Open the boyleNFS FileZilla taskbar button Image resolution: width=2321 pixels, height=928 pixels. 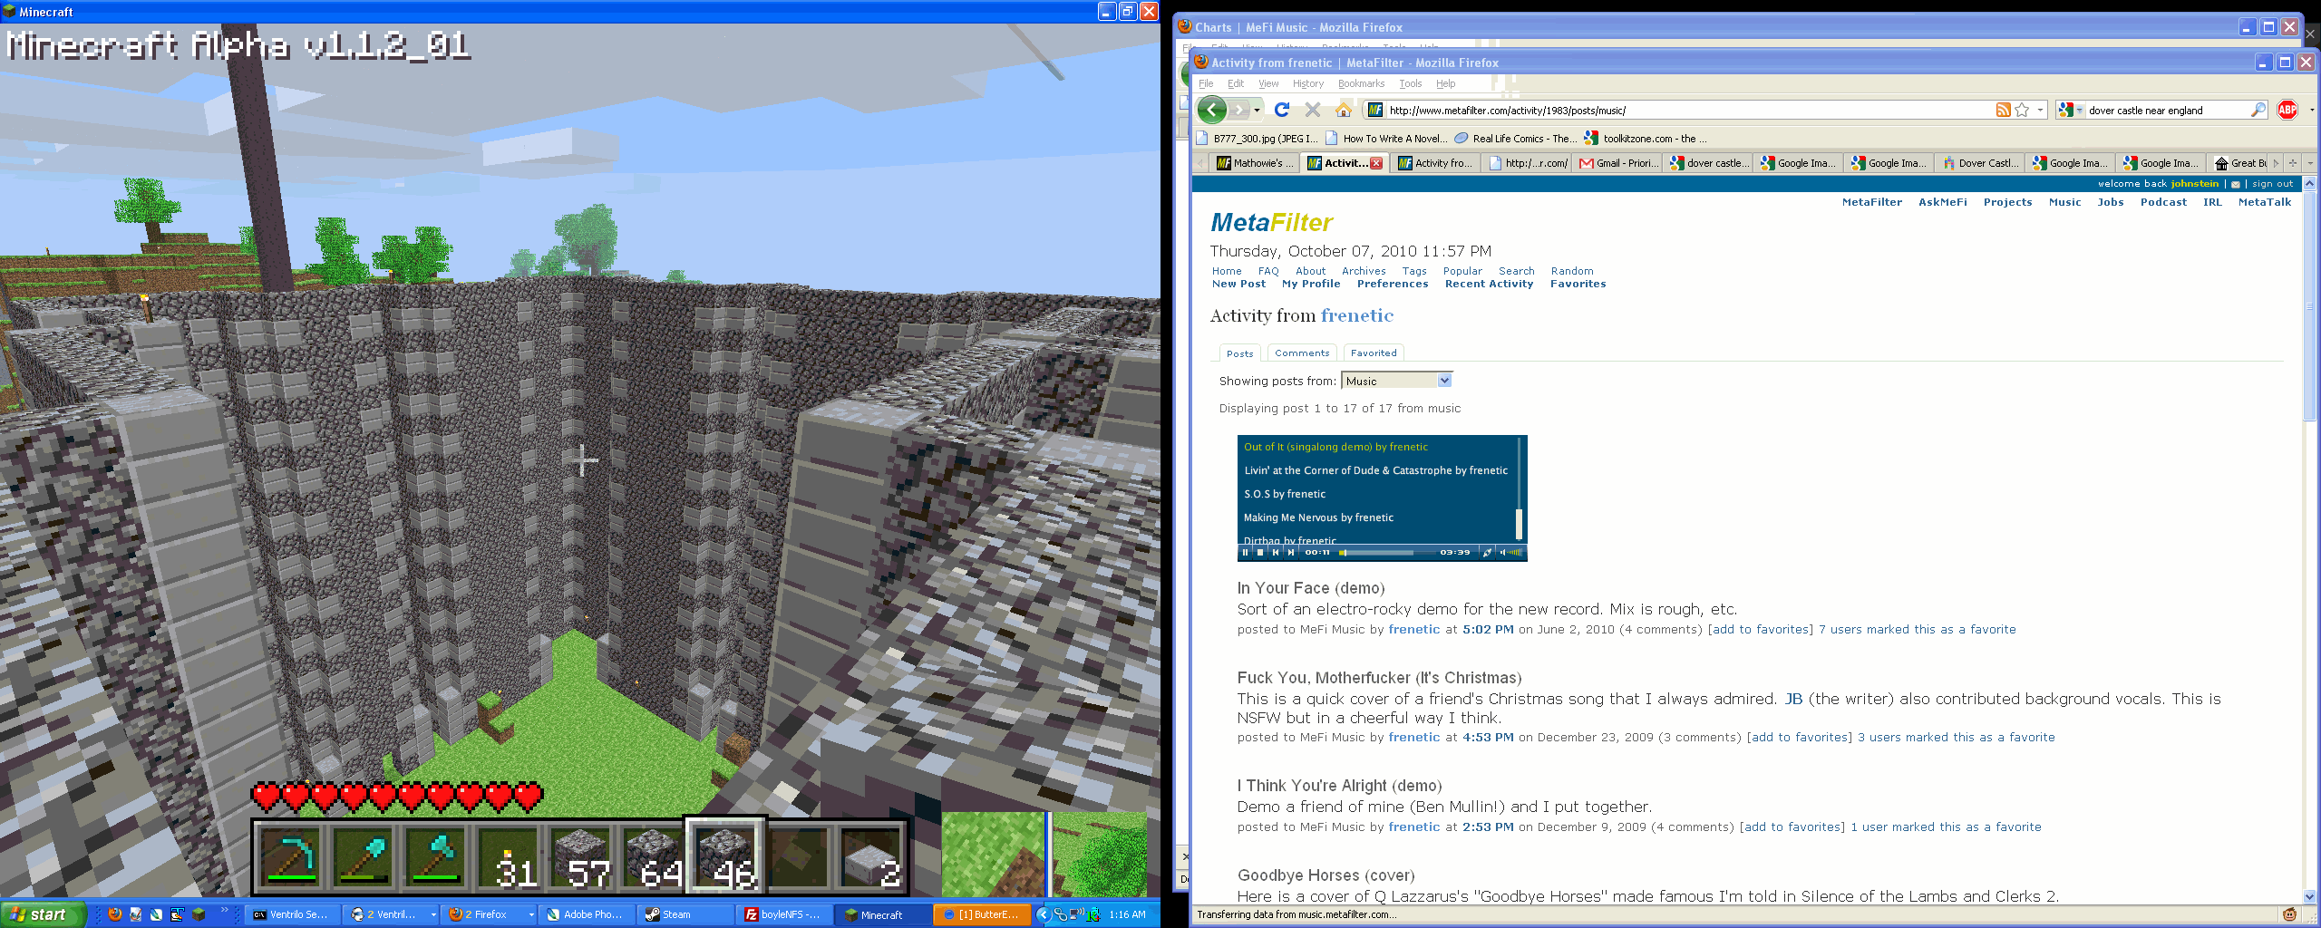click(785, 914)
